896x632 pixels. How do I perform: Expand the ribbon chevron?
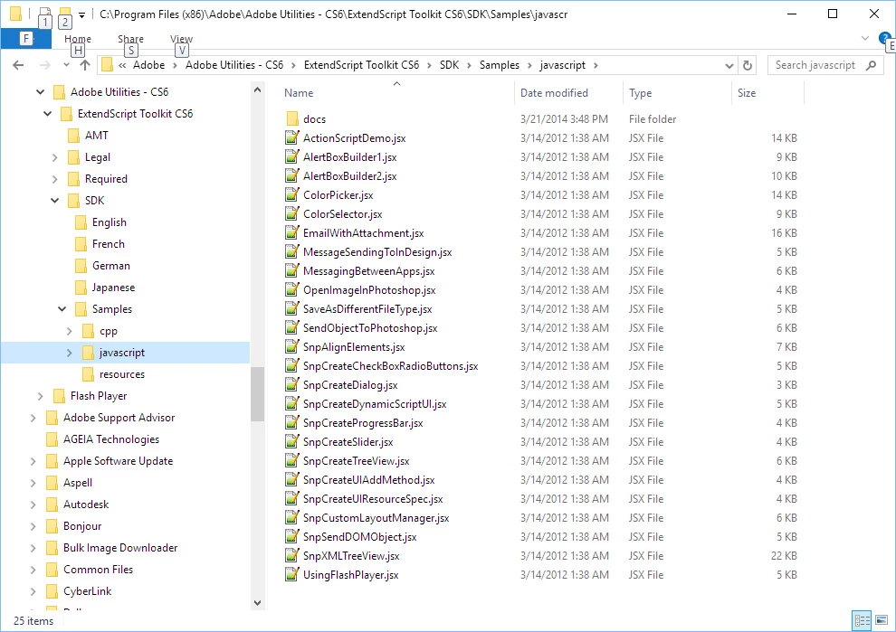click(x=865, y=38)
